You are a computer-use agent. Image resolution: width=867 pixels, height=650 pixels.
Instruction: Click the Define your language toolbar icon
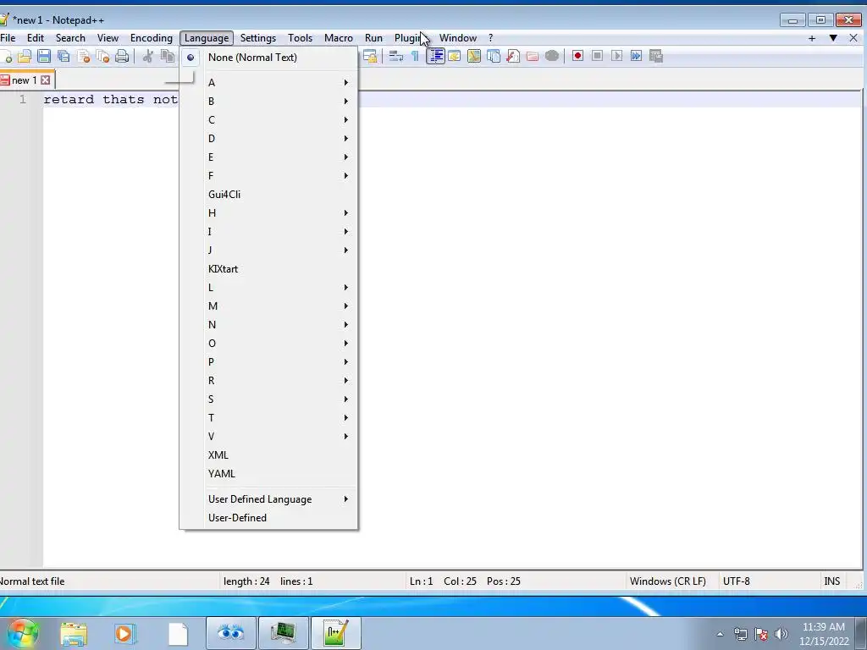(x=455, y=56)
